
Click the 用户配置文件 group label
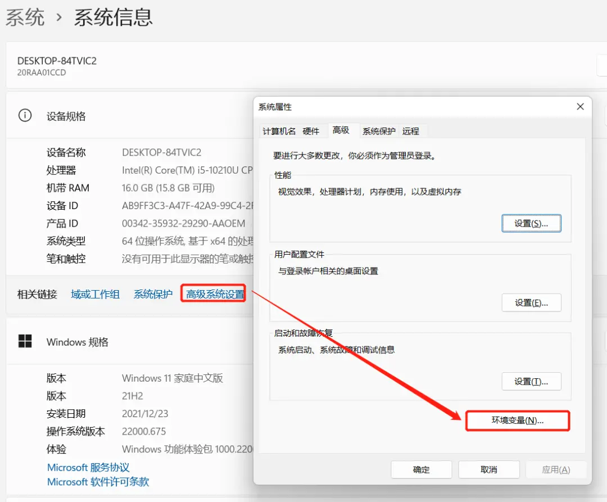point(299,254)
